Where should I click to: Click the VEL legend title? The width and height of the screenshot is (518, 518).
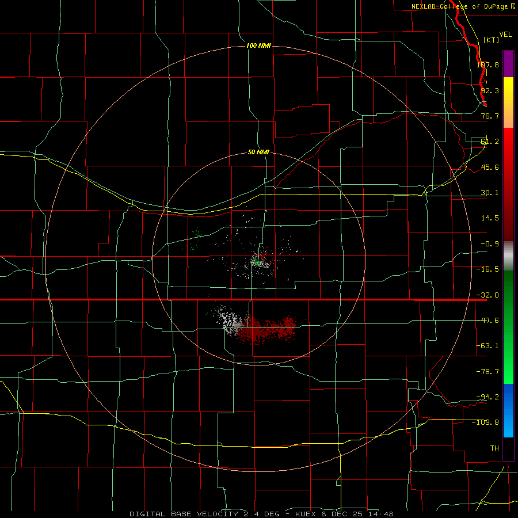pyautogui.click(x=505, y=35)
